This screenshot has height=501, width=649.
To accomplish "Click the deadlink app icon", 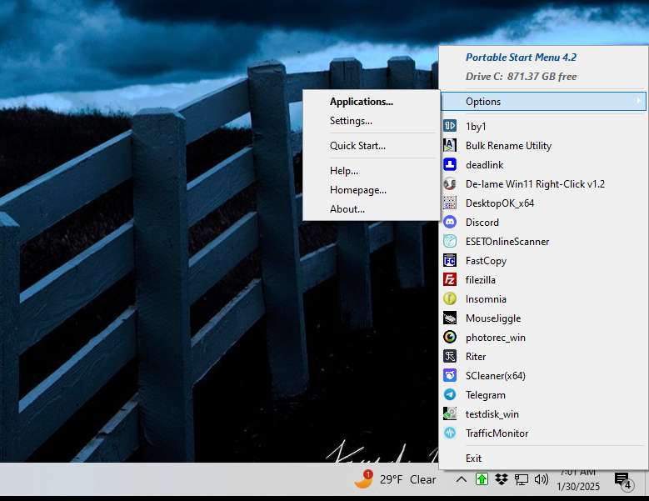I will coord(450,164).
